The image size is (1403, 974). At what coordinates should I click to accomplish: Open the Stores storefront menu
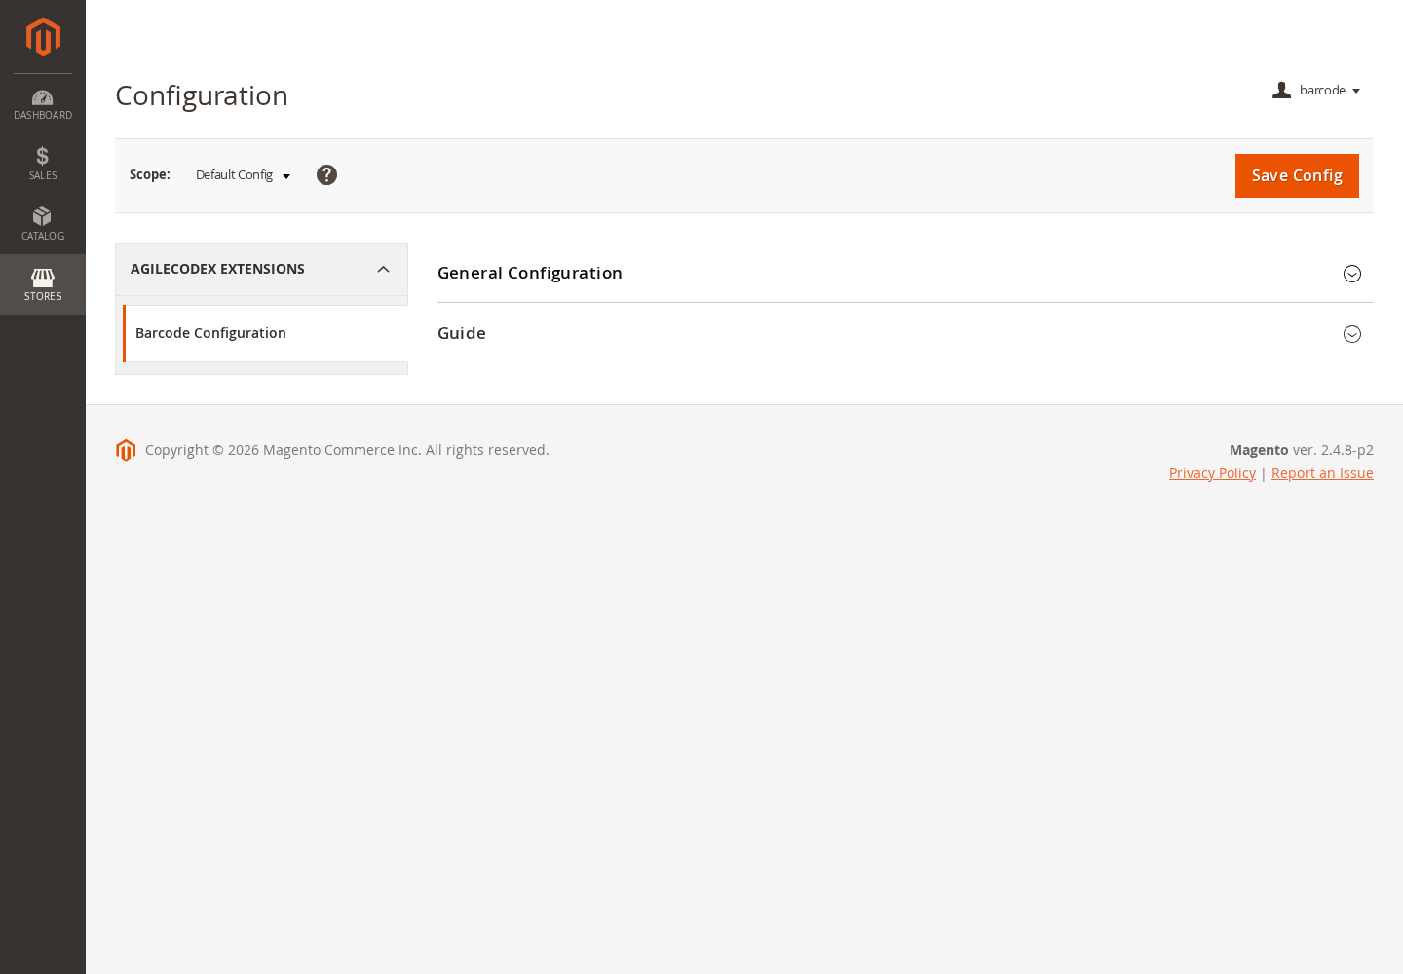tap(43, 284)
